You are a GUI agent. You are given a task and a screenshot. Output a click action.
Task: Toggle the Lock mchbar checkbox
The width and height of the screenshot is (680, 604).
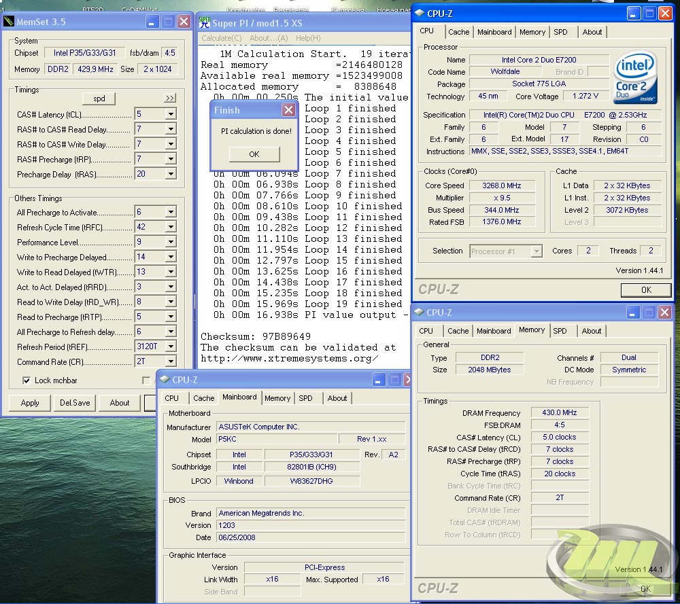coord(27,380)
